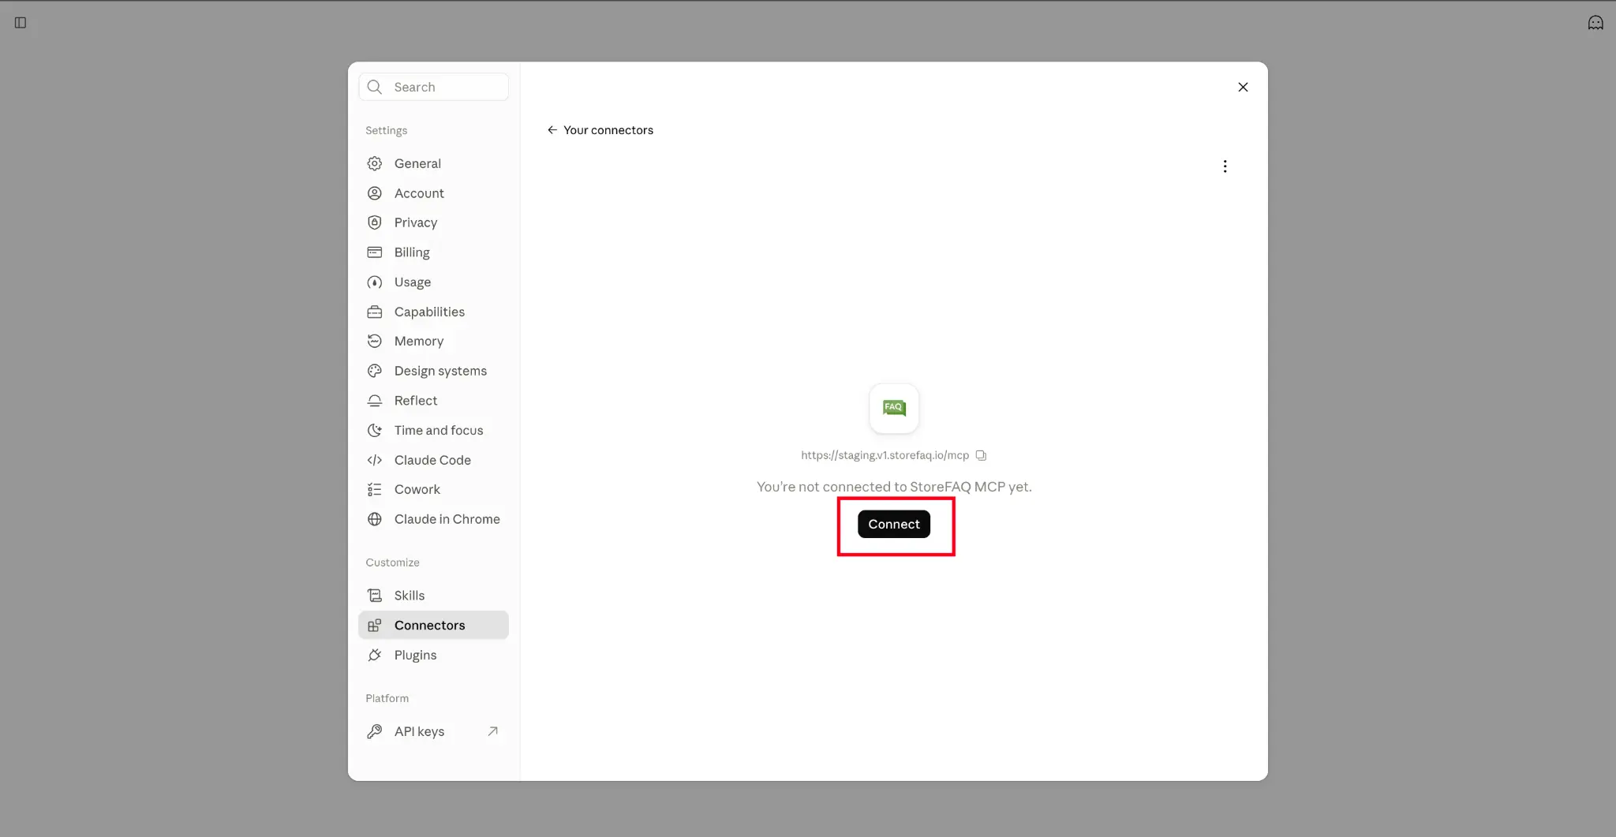Open API keys platform link
Viewport: 1616px width, 837px height.
tap(433, 731)
